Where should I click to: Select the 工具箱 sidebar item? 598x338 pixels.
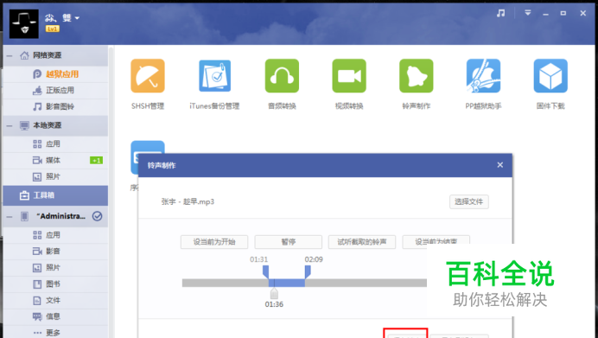coord(55,195)
